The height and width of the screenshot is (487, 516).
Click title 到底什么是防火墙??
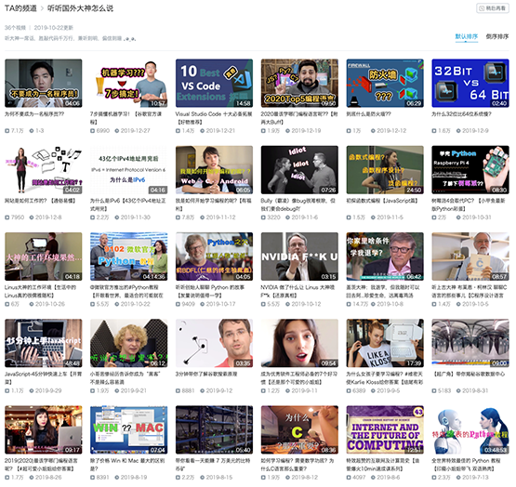point(368,114)
